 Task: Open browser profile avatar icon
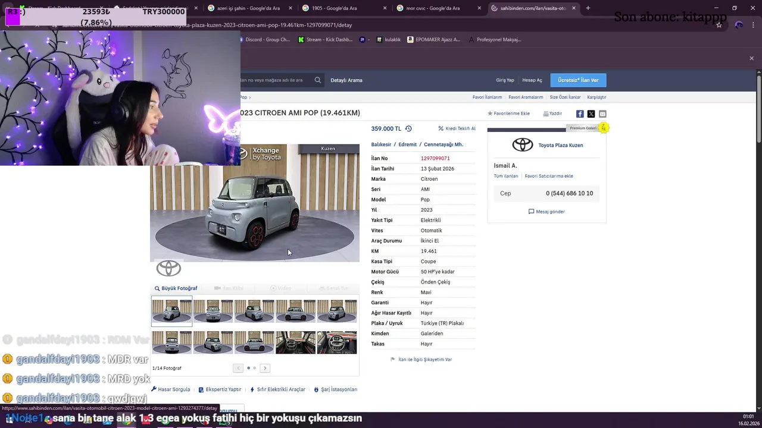pyautogui.click(x=739, y=25)
